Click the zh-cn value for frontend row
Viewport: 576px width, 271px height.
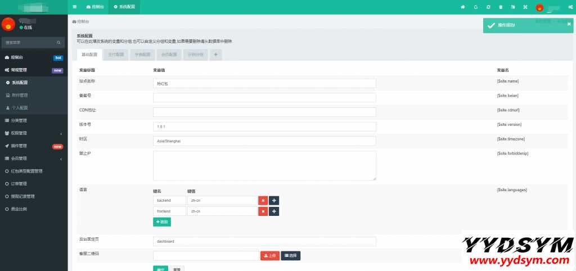pos(222,211)
